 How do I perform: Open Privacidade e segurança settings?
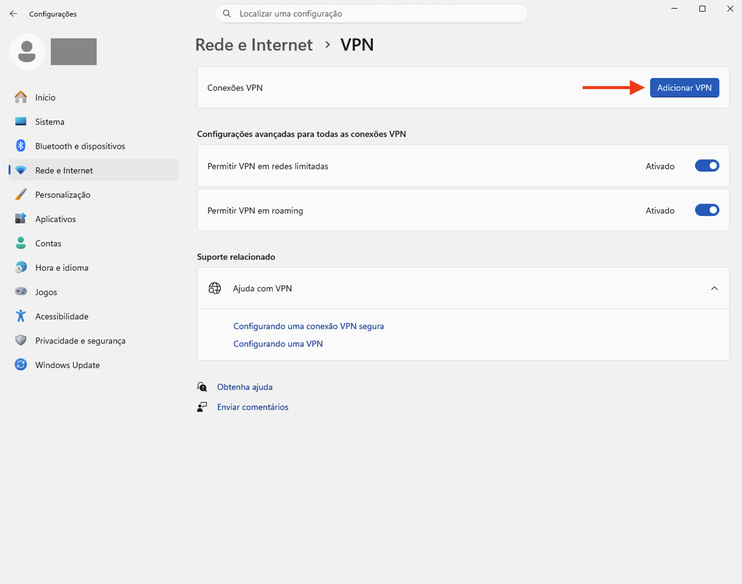tap(94, 340)
